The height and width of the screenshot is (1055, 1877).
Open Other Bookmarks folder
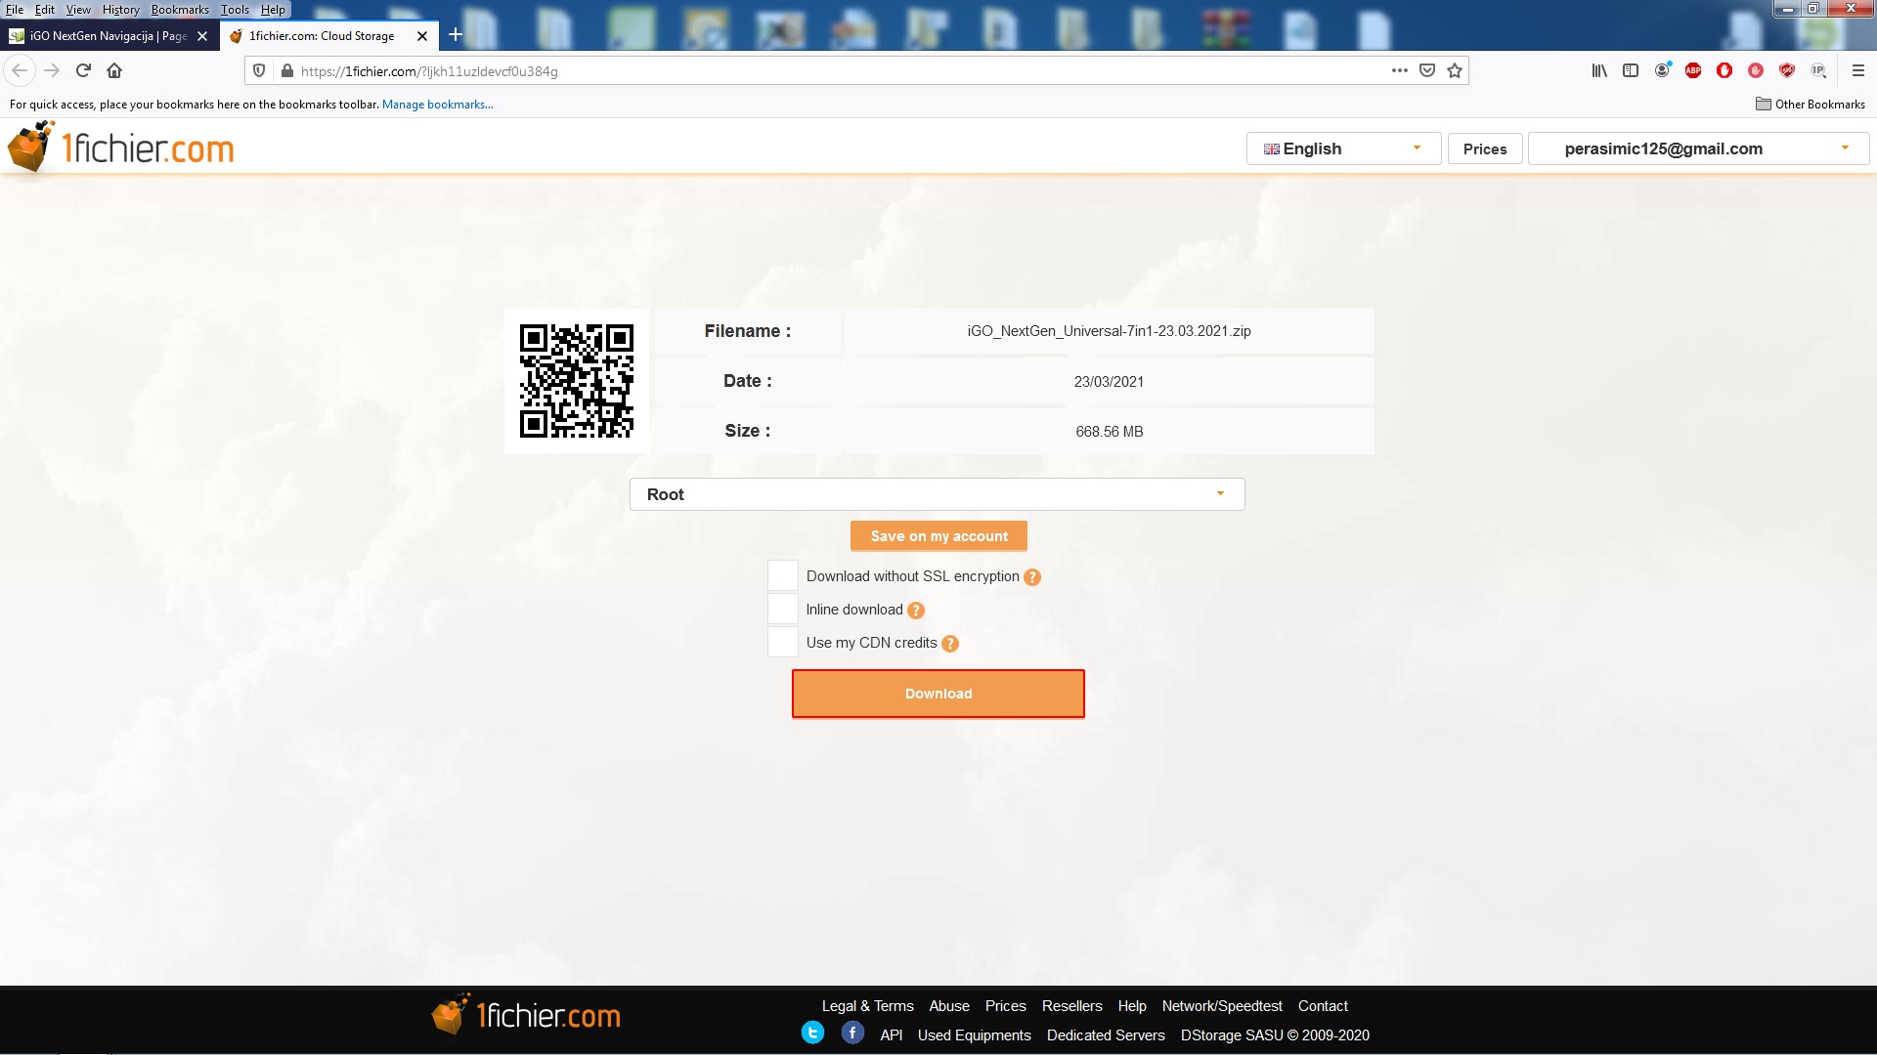(x=1810, y=105)
